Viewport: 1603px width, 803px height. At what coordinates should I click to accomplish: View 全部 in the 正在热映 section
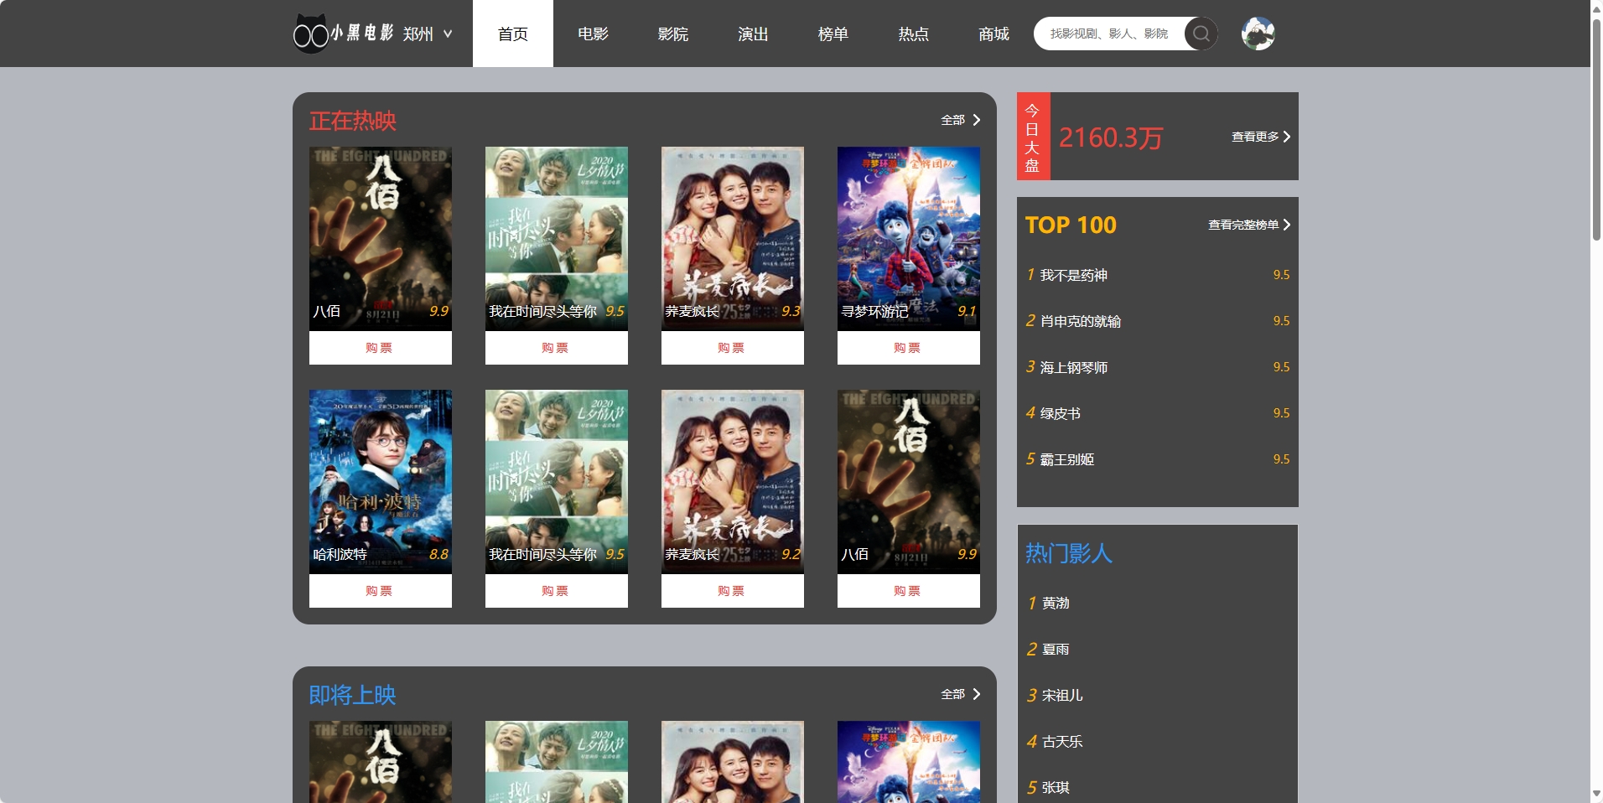(961, 120)
